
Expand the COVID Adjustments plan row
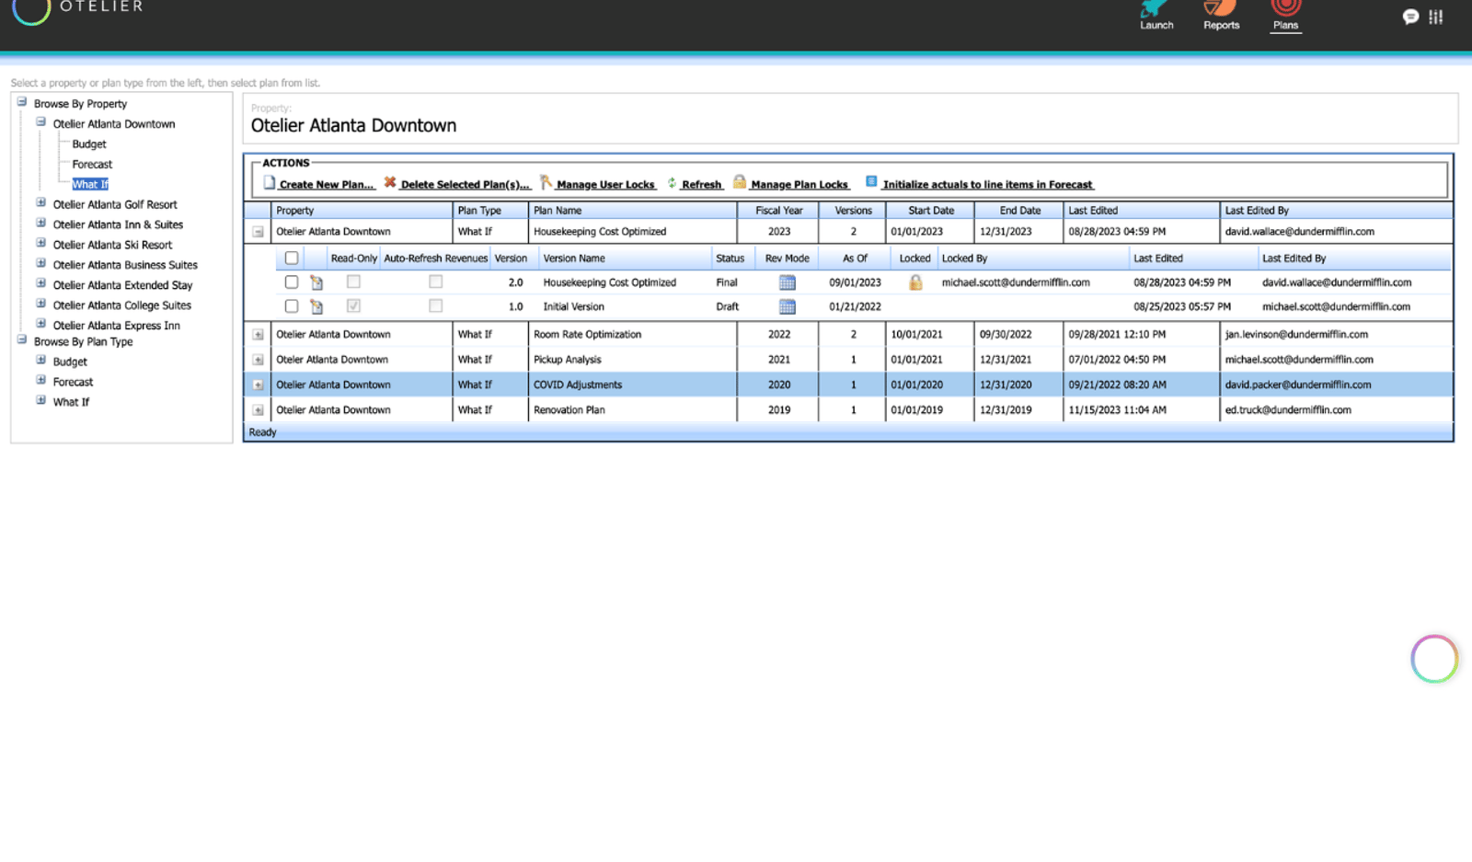258,385
